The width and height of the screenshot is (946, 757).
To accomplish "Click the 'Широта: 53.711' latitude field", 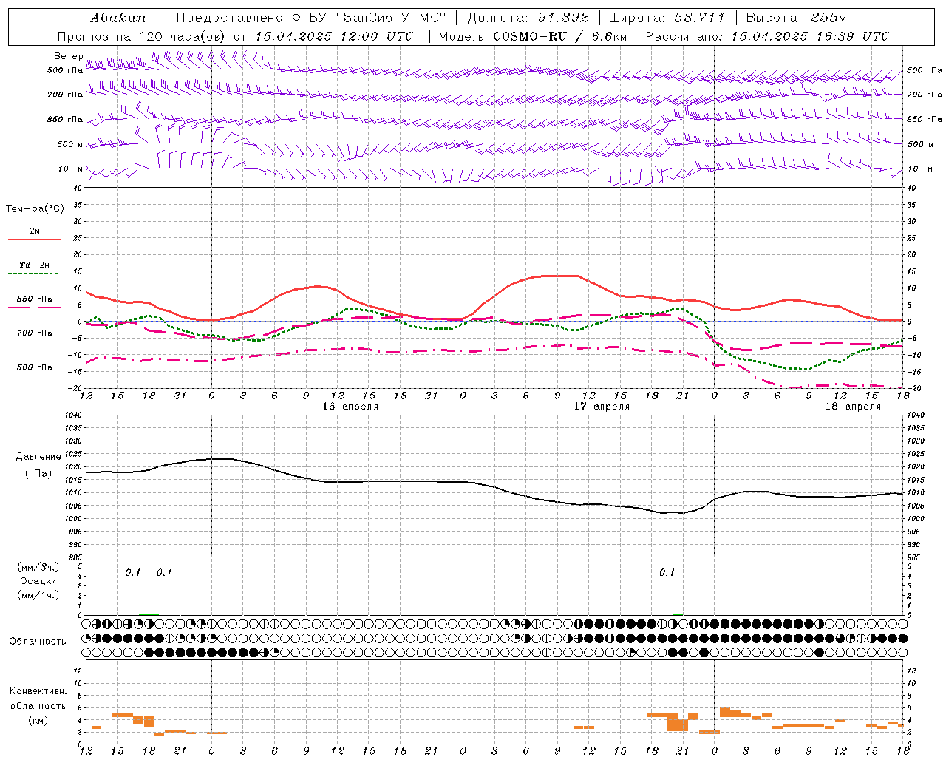I will (667, 18).
